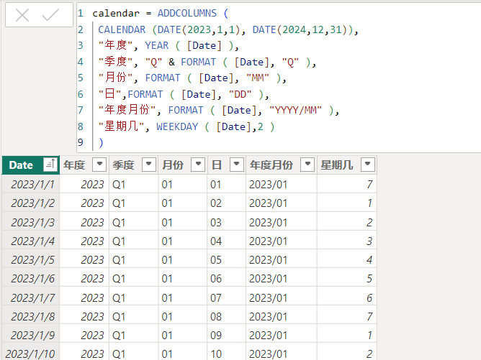Select the 日 cell showing 08
This screenshot has width=481, height=360.
tap(226, 316)
